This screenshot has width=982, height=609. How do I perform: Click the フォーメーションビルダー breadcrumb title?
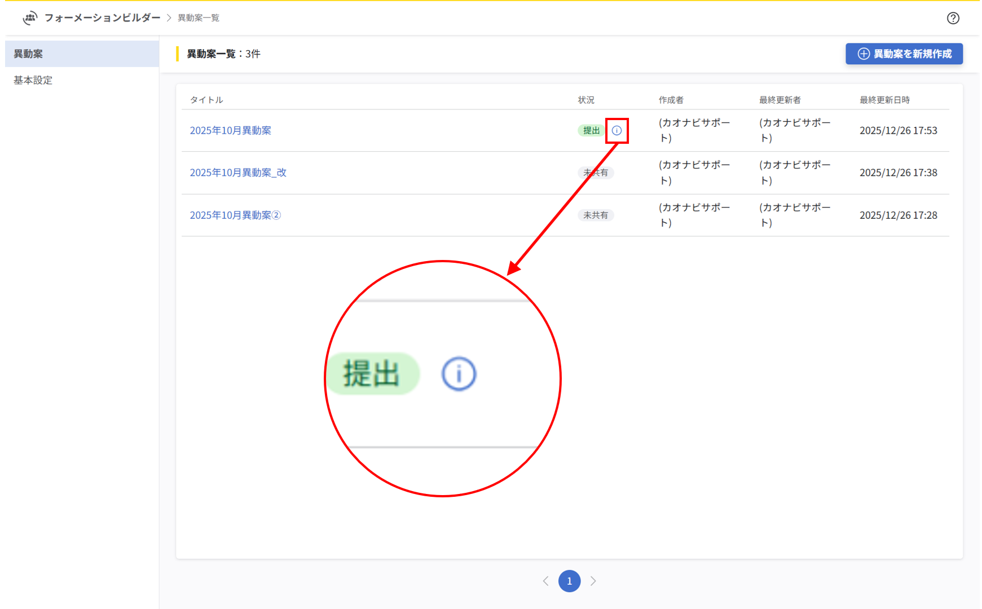(x=102, y=18)
